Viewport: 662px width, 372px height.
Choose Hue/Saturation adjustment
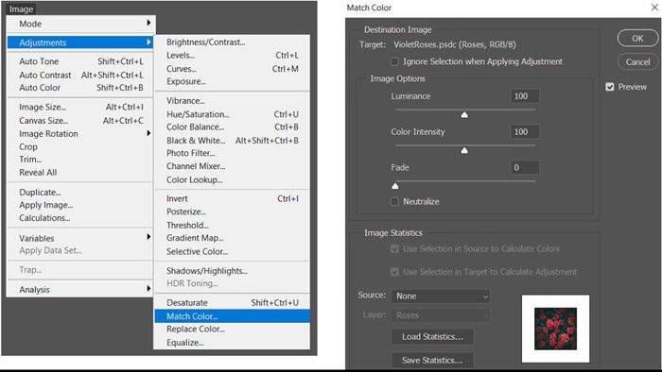(x=233, y=114)
